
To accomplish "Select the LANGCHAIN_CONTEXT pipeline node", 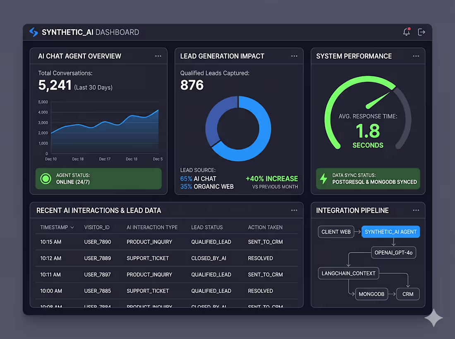I will [x=349, y=273].
